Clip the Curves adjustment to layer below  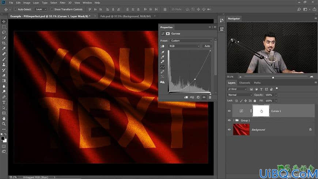click(x=186, y=97)
